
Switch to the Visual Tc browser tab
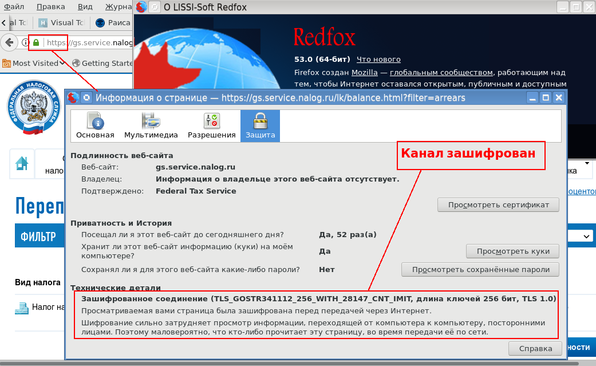pyautogui.click(x=62, y=23)
